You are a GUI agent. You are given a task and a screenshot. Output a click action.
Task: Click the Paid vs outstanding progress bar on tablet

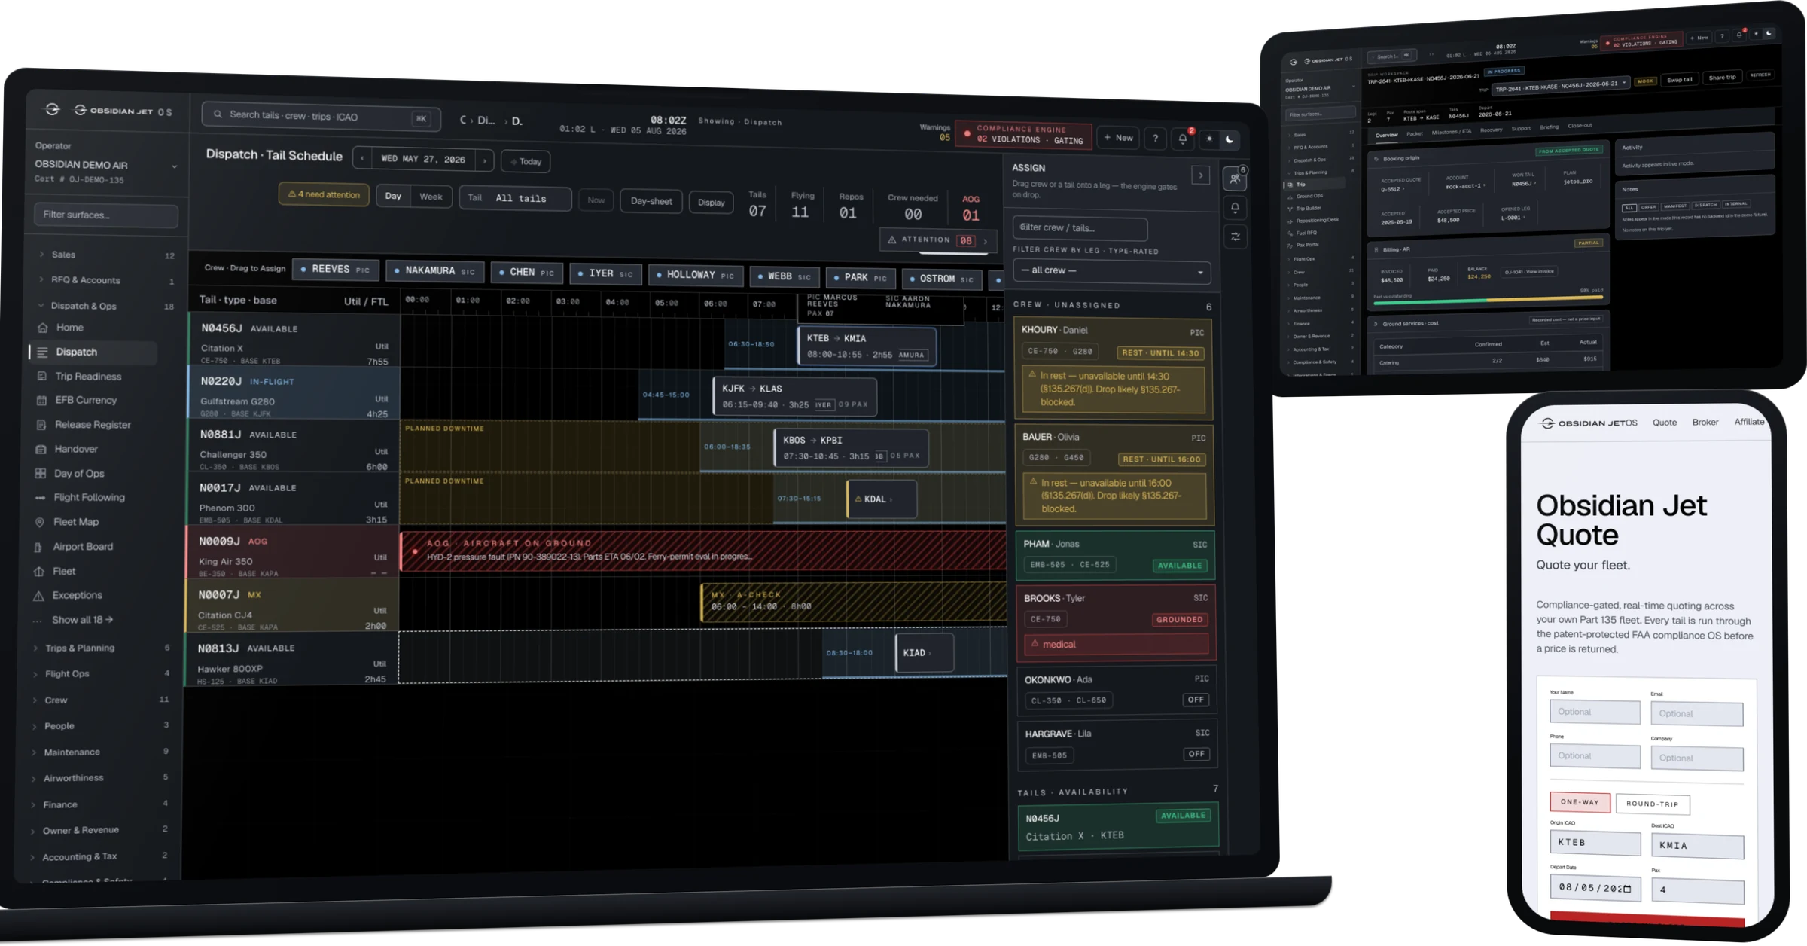point(1489,300)
